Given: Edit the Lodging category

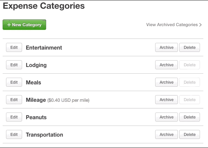Looking at the screenshot, I should (x=14, y=65).
